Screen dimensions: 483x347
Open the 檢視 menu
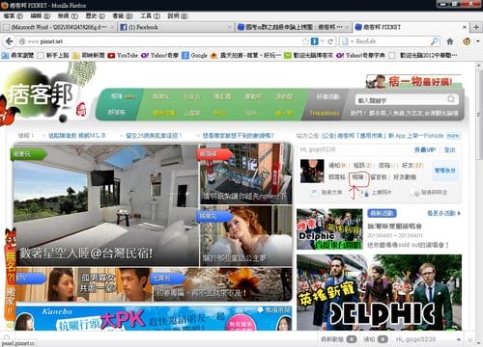pyautogui.click(x=68, y=15)
